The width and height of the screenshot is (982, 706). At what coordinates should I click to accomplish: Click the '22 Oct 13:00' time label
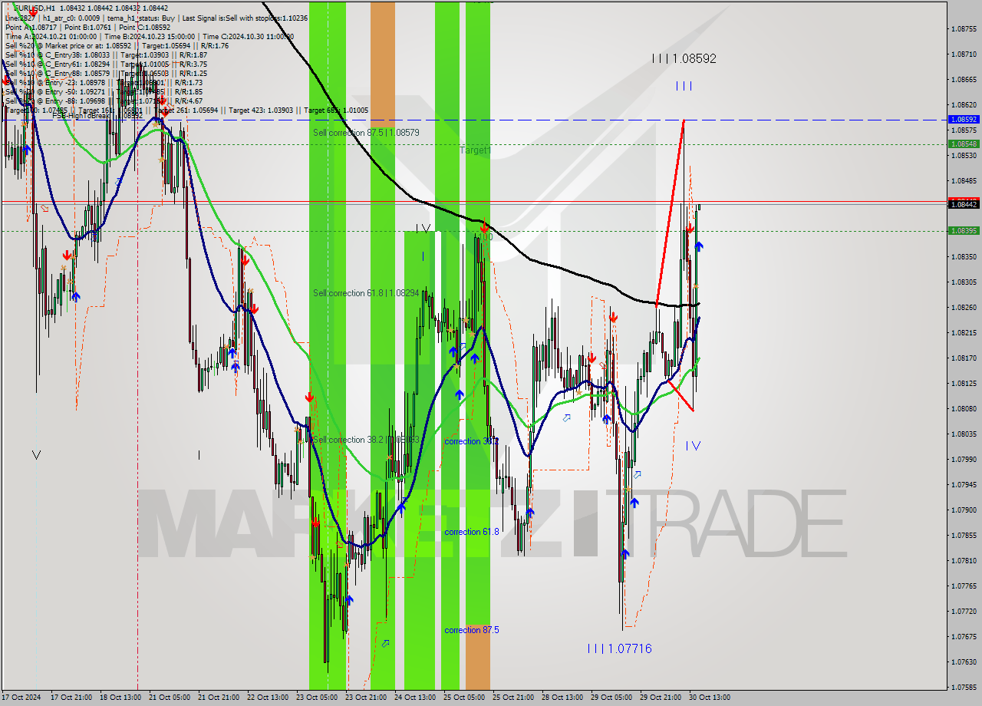point(267,698)
